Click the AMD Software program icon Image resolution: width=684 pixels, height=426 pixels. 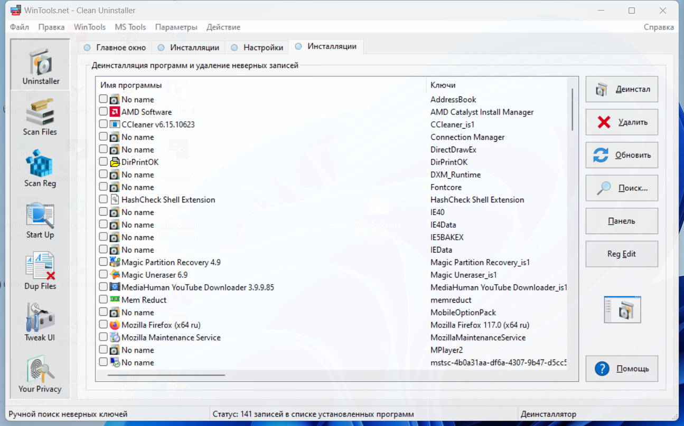click(115, 112)
